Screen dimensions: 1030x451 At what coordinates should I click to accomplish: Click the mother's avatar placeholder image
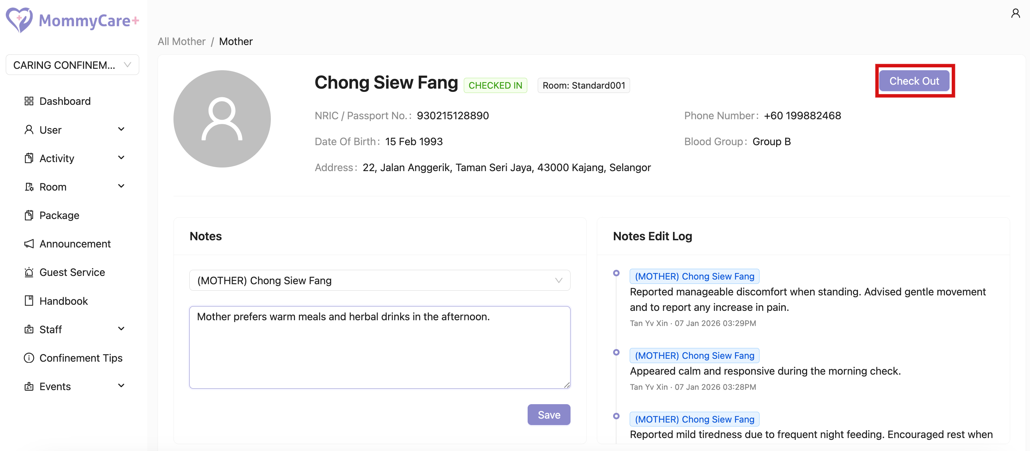(222, 119)
